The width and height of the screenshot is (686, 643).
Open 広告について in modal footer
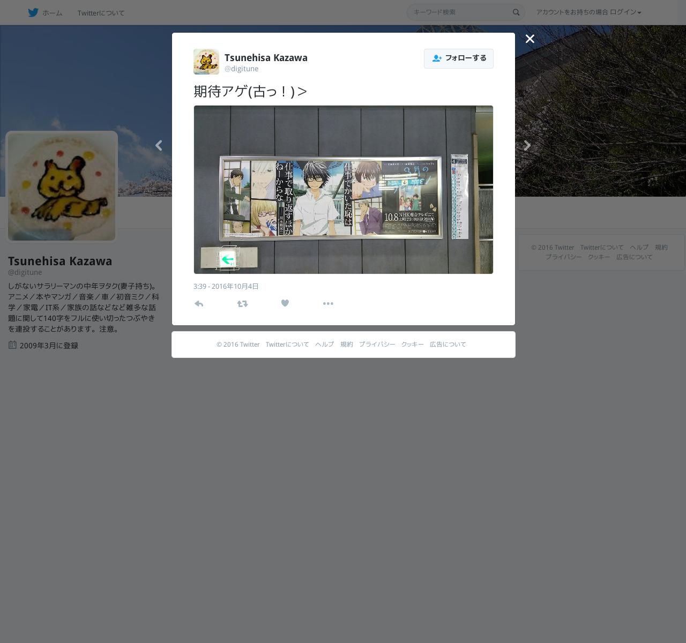pos(448,345)
